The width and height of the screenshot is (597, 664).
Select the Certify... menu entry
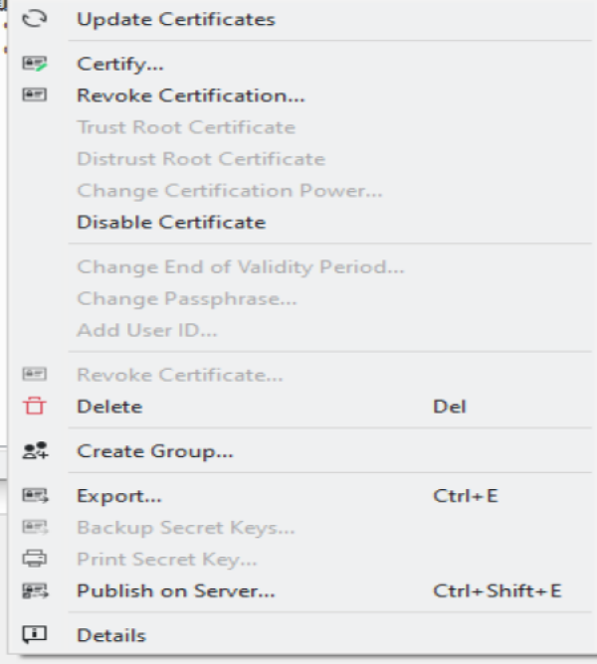(120, 64)
